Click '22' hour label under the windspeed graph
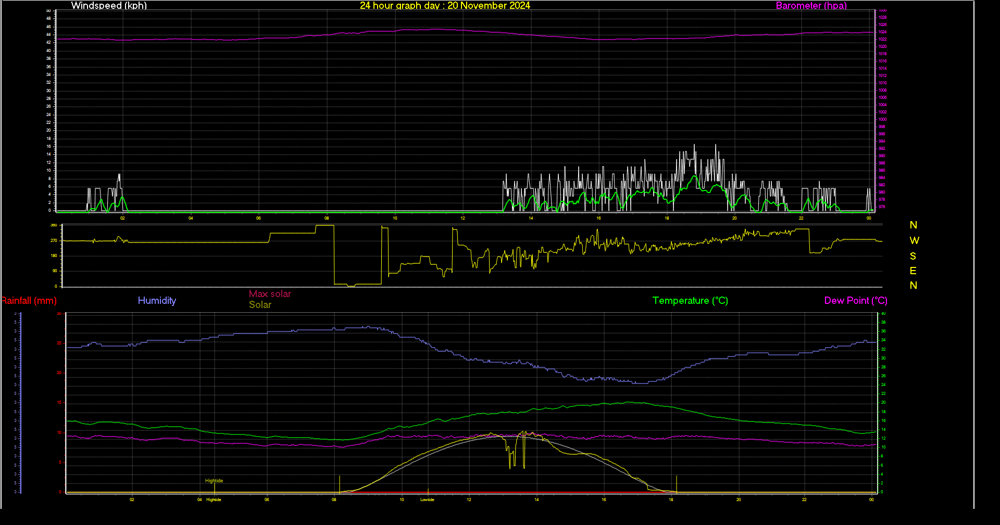 [x=801, y=218]
